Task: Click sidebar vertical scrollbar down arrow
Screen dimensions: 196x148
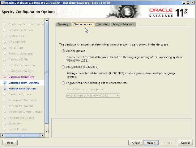Action: (47, 131)
